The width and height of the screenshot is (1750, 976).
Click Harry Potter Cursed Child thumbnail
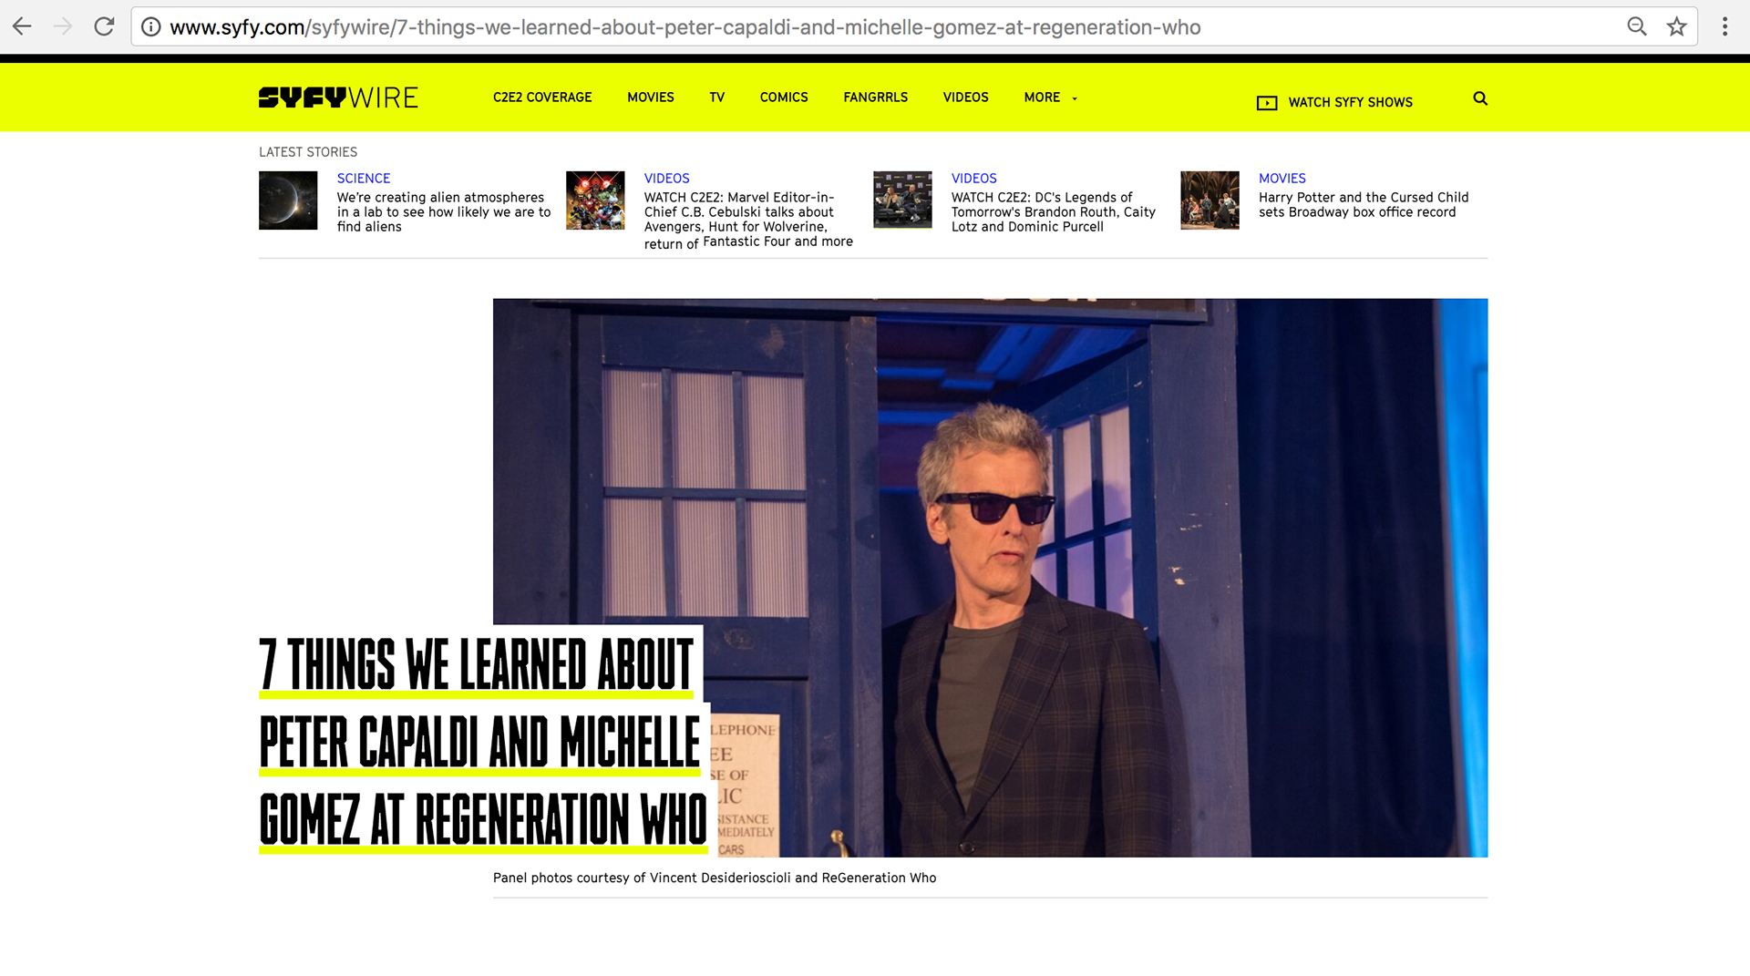click(x=1210, y=200)
